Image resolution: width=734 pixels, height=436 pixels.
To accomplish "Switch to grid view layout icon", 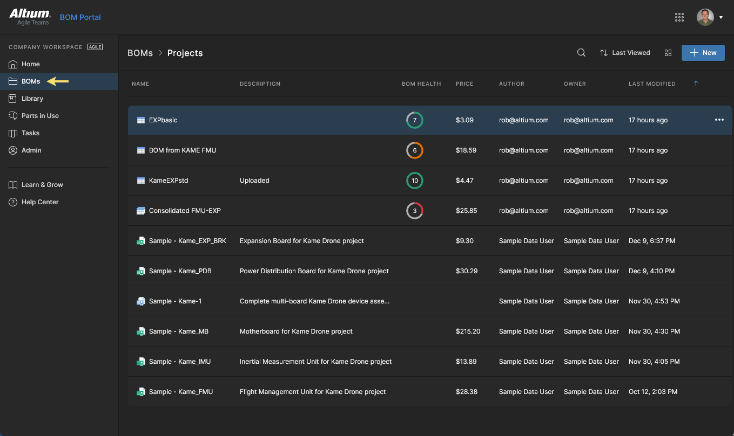I will pyautogui.click(x=668, y=53).
